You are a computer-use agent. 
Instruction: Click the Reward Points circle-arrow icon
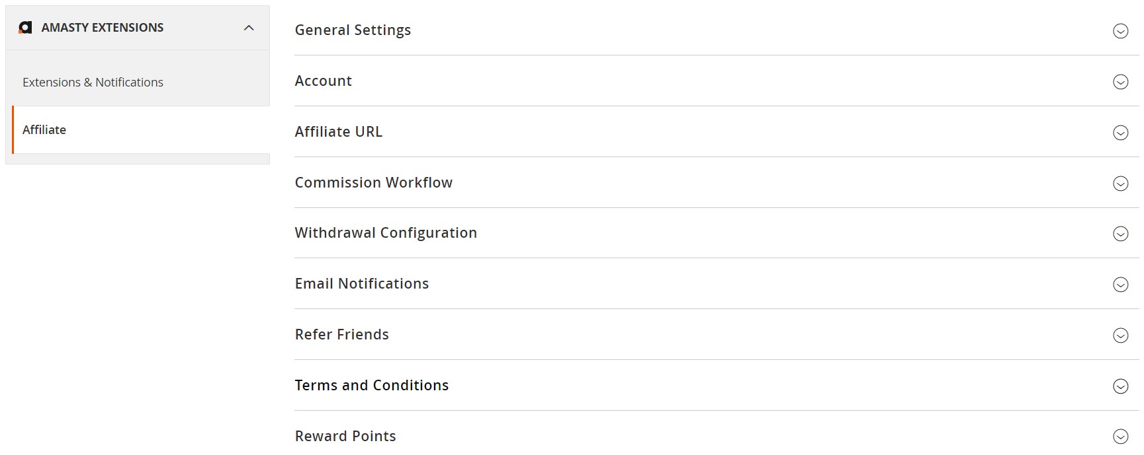coord(1120,437)
